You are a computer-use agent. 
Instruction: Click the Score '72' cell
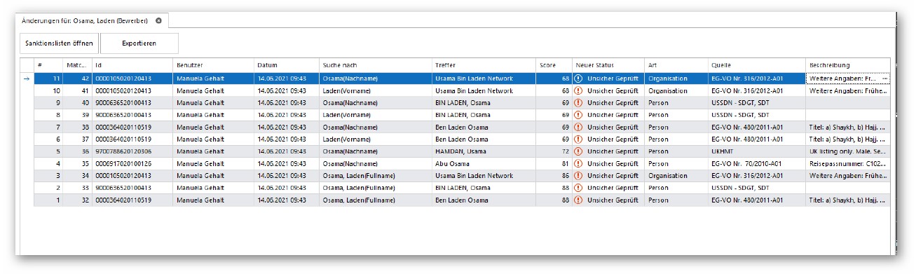point(554,151)
